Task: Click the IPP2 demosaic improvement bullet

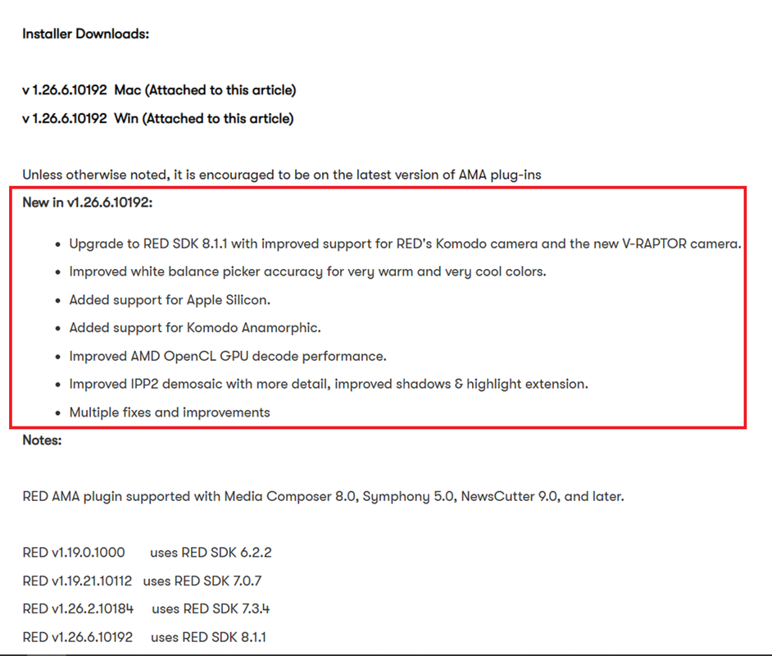Action: tap(329, 384)
